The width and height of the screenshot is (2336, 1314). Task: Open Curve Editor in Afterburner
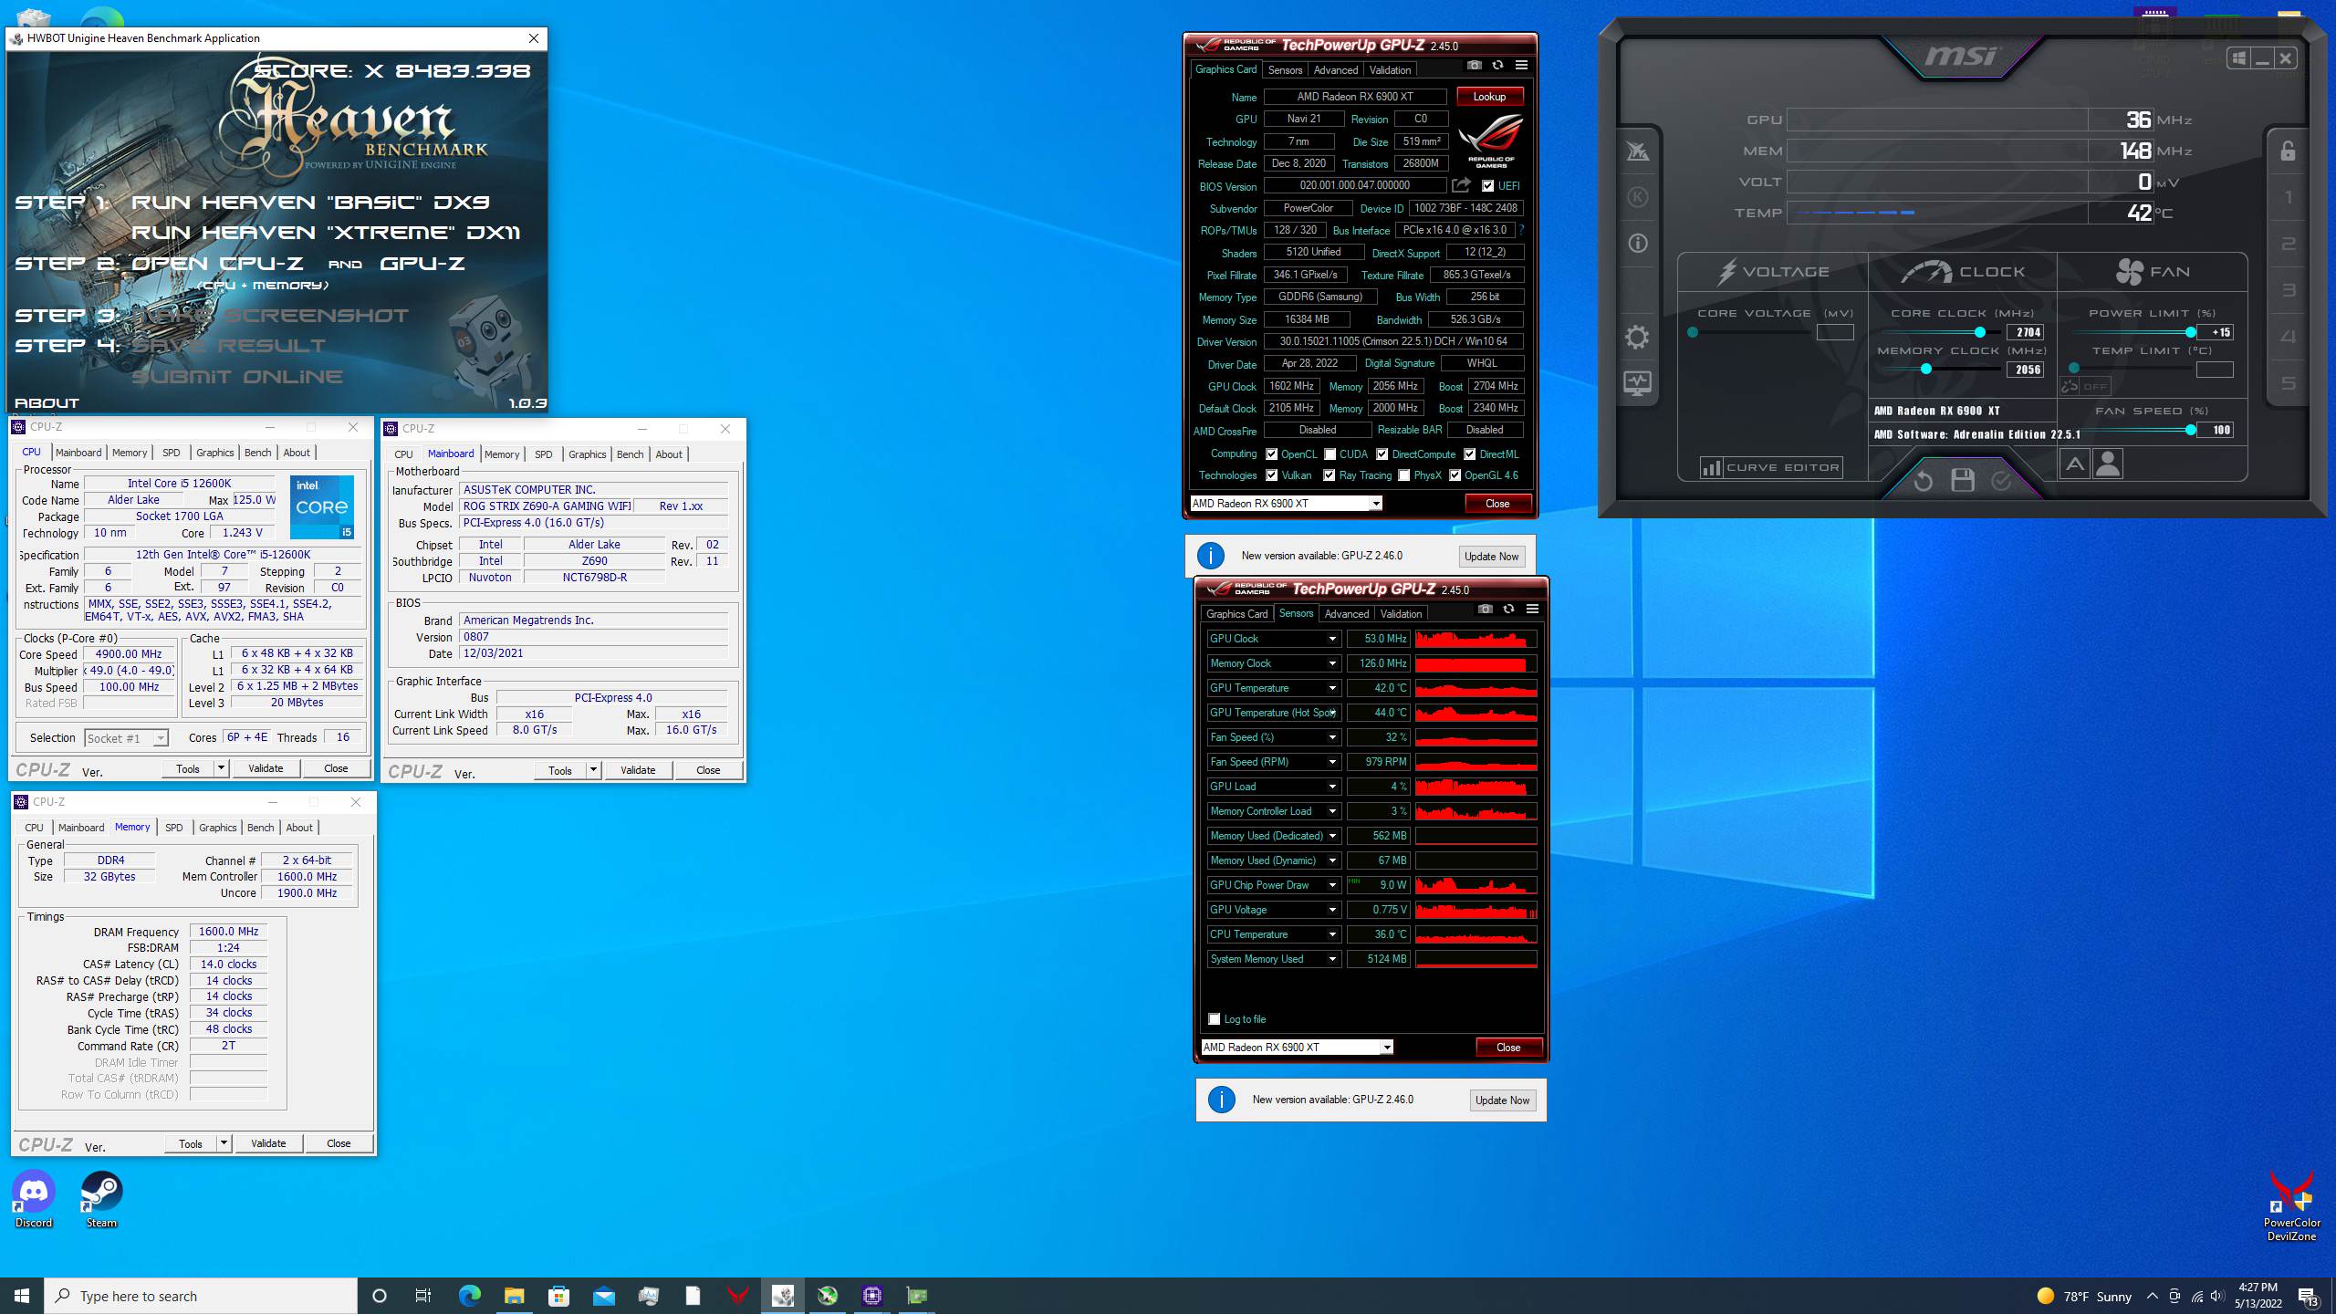tap(1771, 467)
